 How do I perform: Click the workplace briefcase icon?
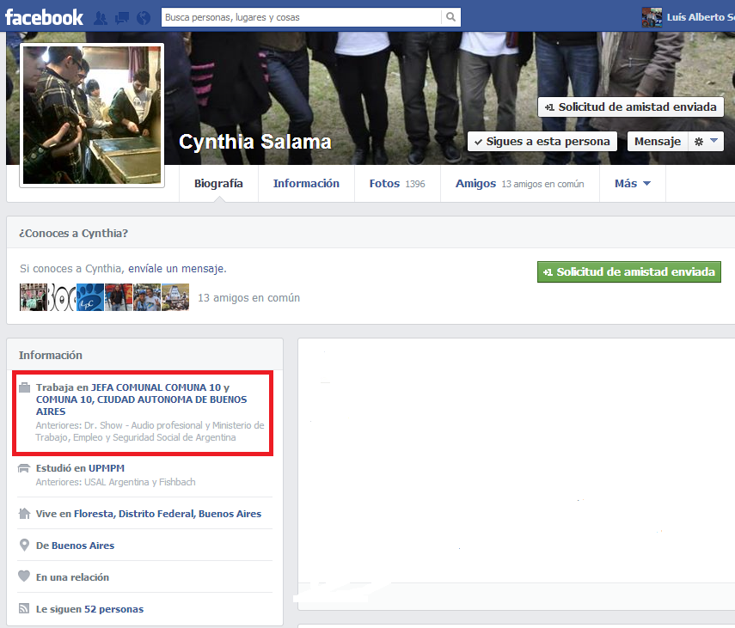coord(25,387)
